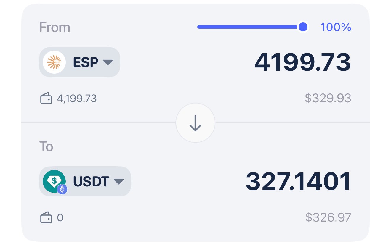Click the From amount field showing 4199.73
The width and height of the screenshot is (391, 242).
[302, 62]
